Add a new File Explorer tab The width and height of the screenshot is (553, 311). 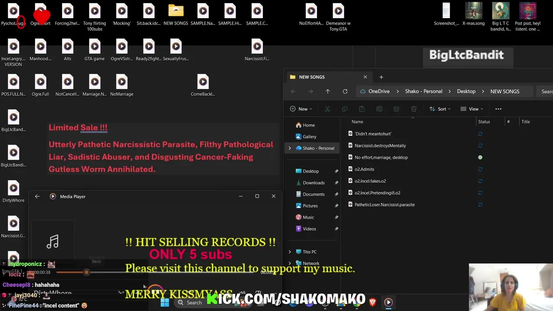381,77
